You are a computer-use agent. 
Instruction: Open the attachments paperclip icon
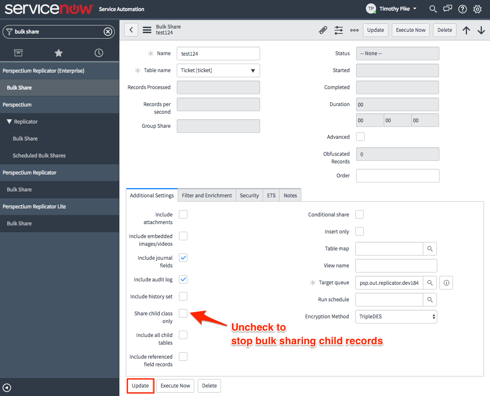323,30
